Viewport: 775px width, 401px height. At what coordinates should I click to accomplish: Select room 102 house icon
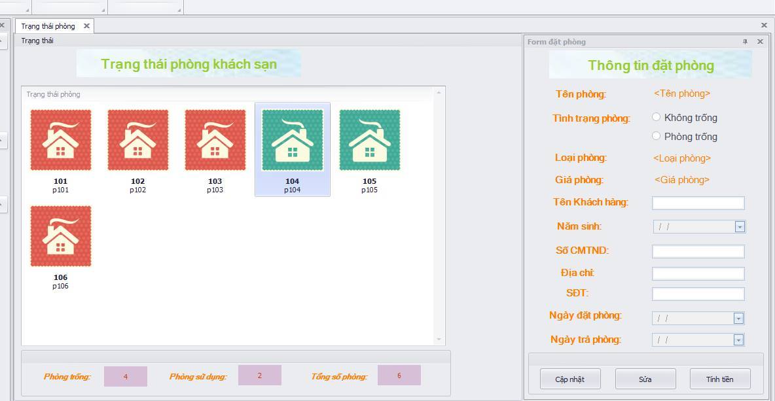138,141
